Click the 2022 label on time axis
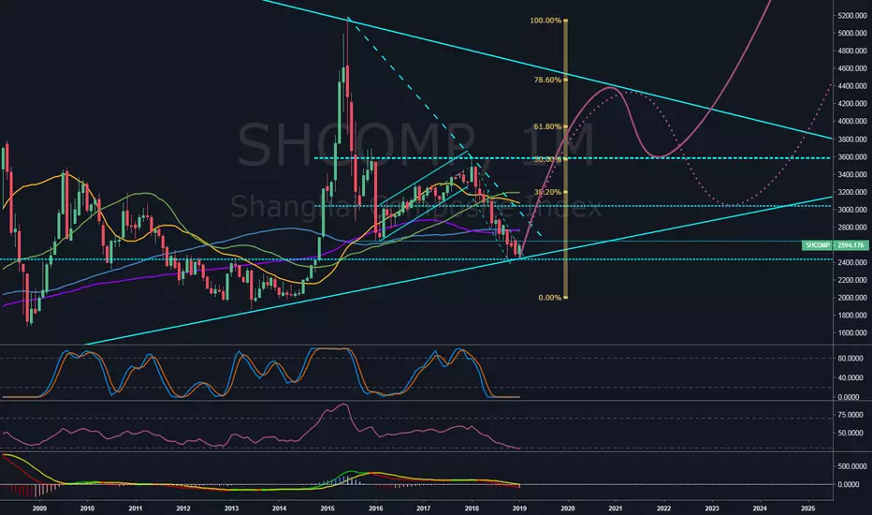Viewport: 872px width, 515px height. [663, 508]
